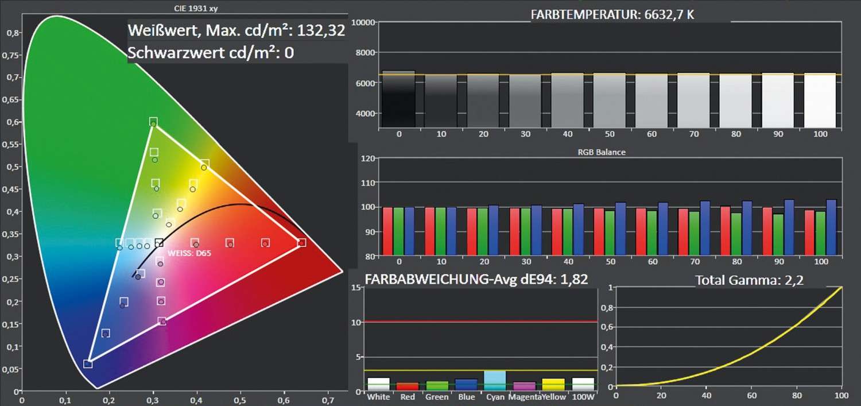Select the red primary square at triangle's right corner
Screen dimensions: 861x406
(301, 242)
